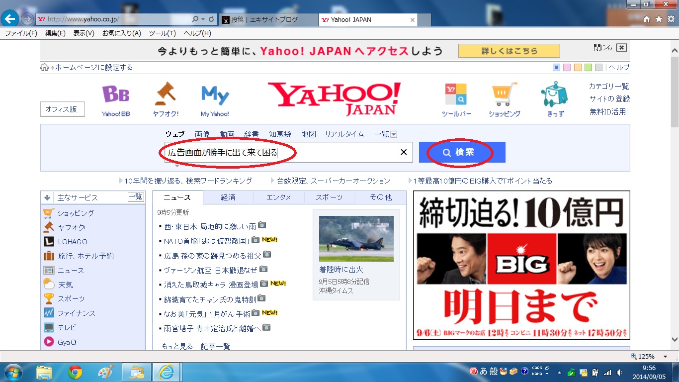Click the Yahoo! JAPAN logo
This screenshot has width=679, height=382.
[334, 98]
